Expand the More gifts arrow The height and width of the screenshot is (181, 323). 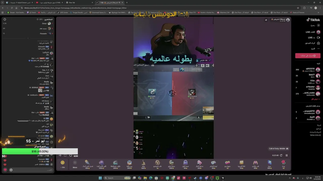coord(75,163)
